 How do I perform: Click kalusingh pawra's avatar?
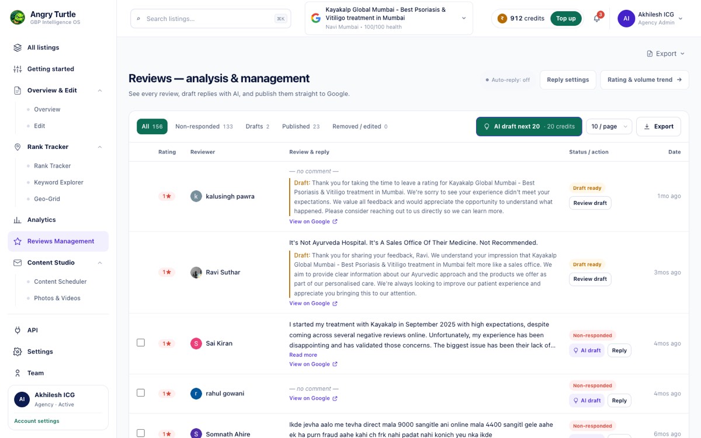[196, 196]
